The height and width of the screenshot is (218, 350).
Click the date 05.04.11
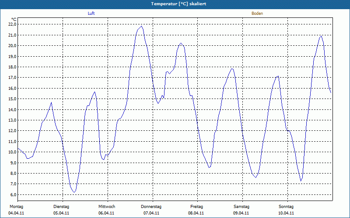pyautogui.click(x=61, y=213)
